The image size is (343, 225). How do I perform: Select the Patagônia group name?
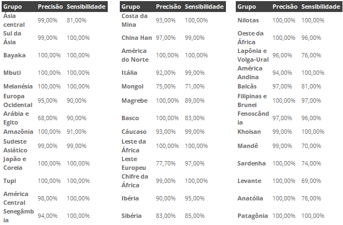click(253, 216)
